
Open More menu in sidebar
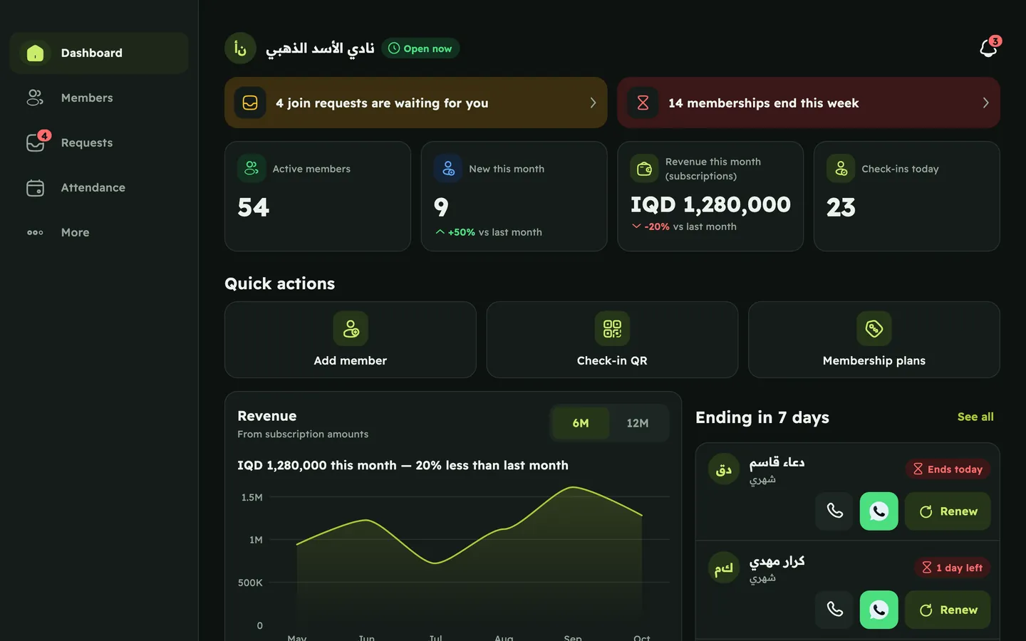coord(99,232)
